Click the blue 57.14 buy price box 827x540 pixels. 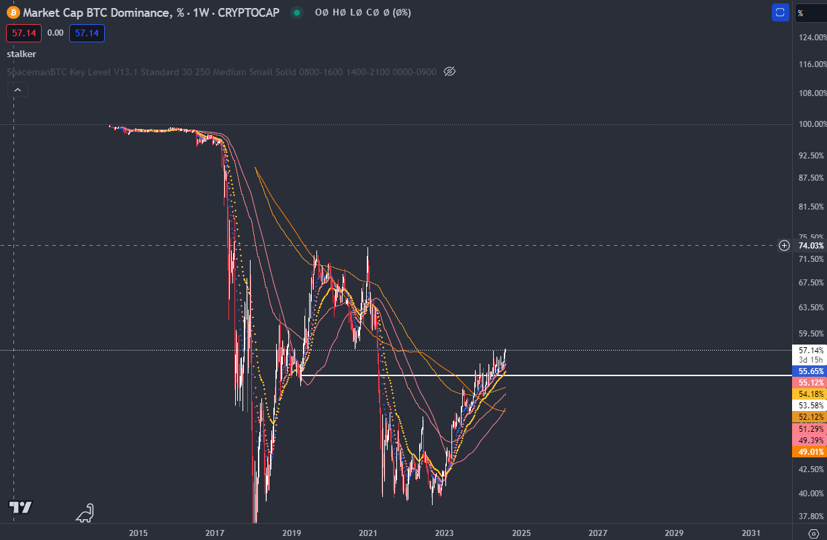[x=87, y=33]
